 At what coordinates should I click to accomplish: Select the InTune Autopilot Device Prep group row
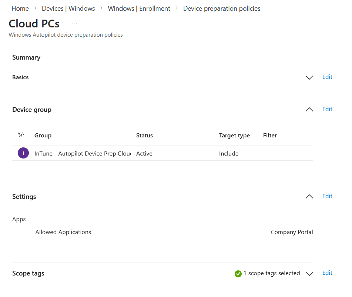82,154
